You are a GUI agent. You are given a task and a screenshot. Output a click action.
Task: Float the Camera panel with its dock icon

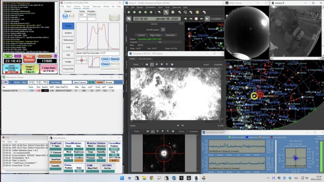click(x=180, y=24)
